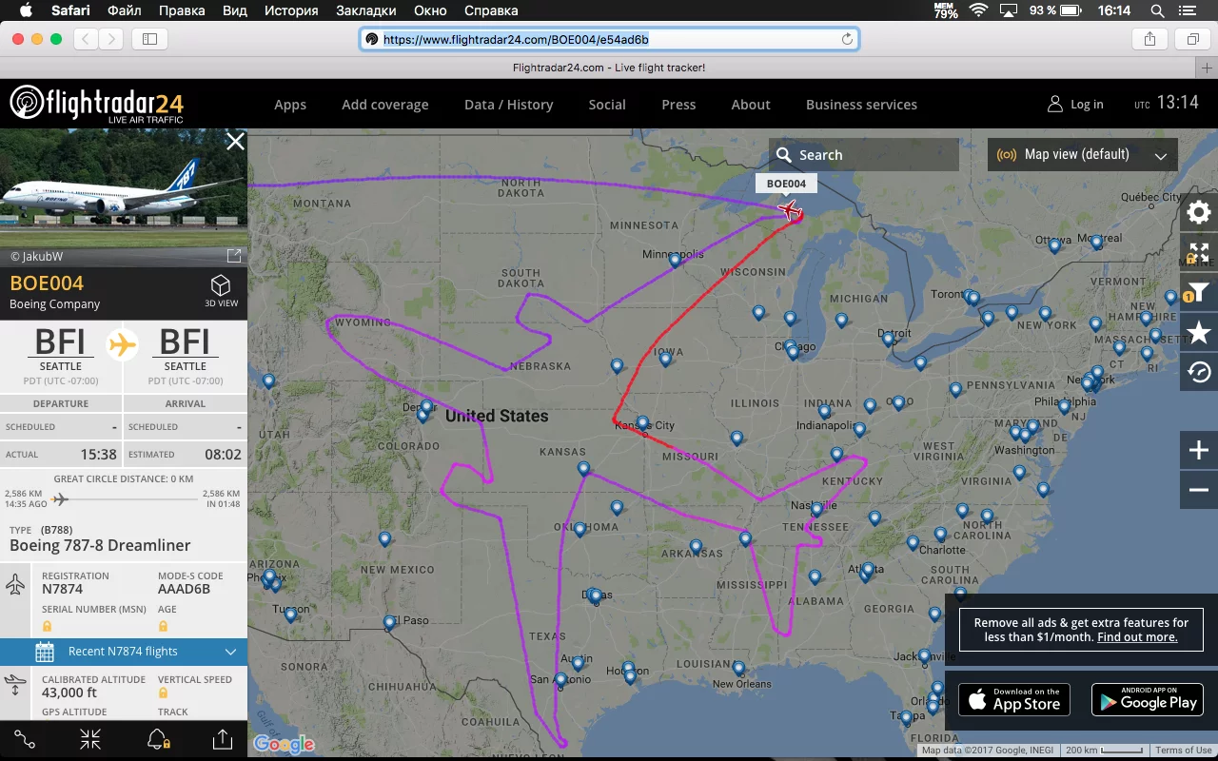This screenshot has width=1218, height=761.
Task: Open the About navigation item
Action: (x=751, y=105)
